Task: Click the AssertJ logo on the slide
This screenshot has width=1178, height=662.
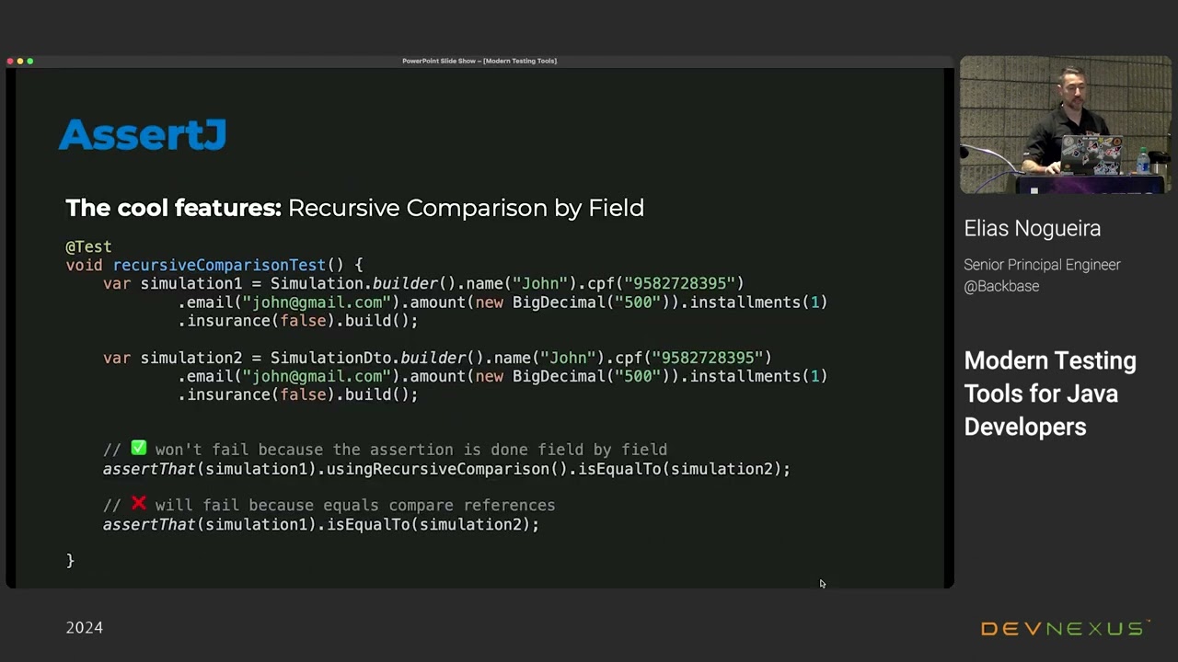Action: click(x=143, y=135)
